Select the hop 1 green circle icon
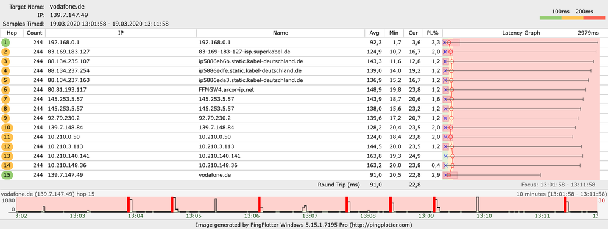Screen dimensions: 608x229 click(6, 43)
